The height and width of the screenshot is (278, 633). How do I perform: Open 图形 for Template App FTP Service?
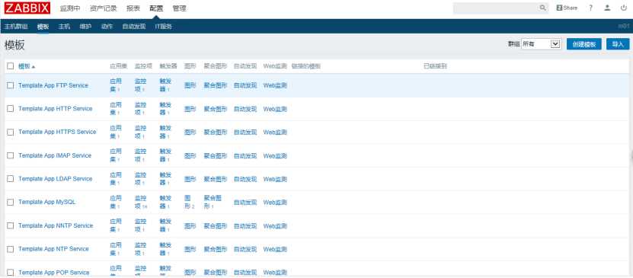[190, 85]
